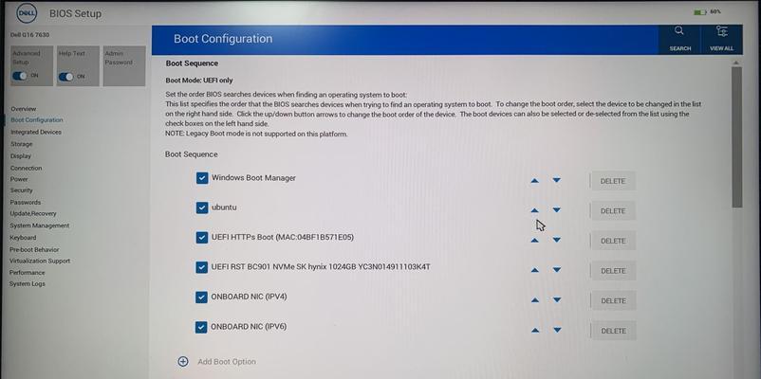
Task: Delete ONBOARD NIC (IPV4) entry
Action: point(614,301)
